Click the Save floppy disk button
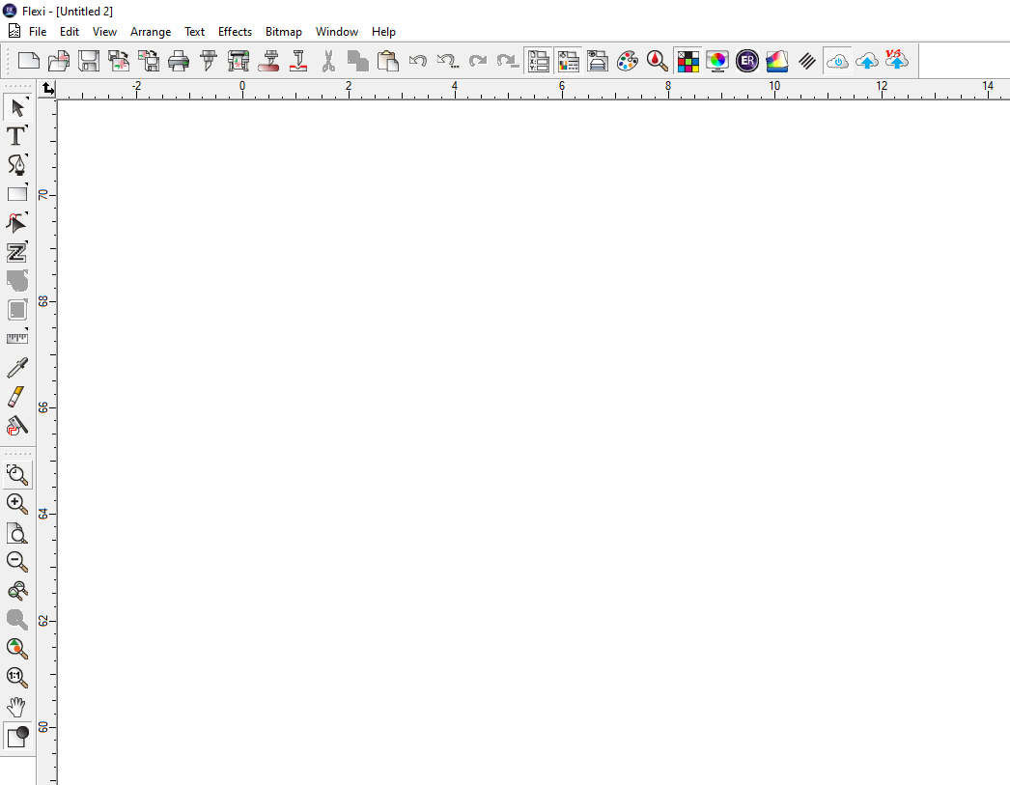The image size is (1010, 785). 89,62
